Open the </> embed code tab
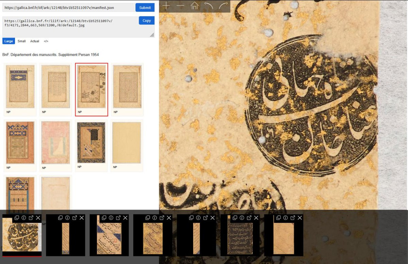Viewport: 408px width, 264px height. click(x=46, y=41)
